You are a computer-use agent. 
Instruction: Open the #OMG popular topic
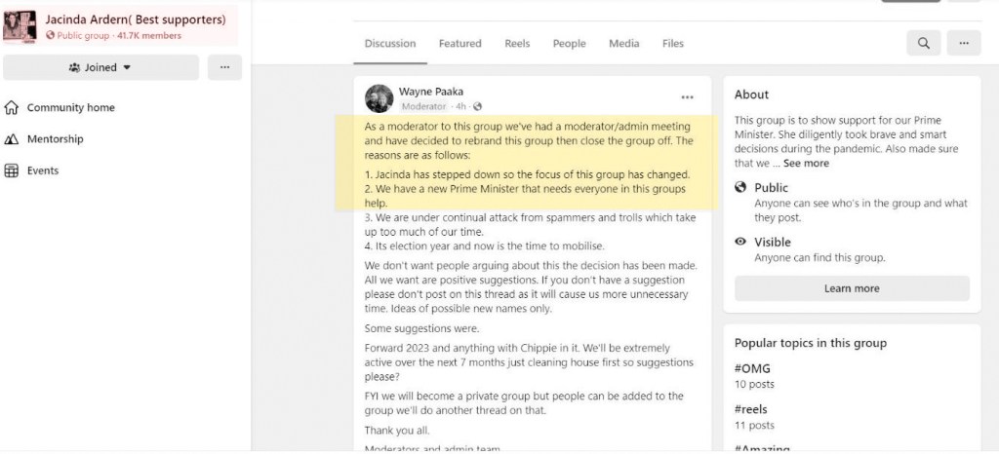point(751,369)
